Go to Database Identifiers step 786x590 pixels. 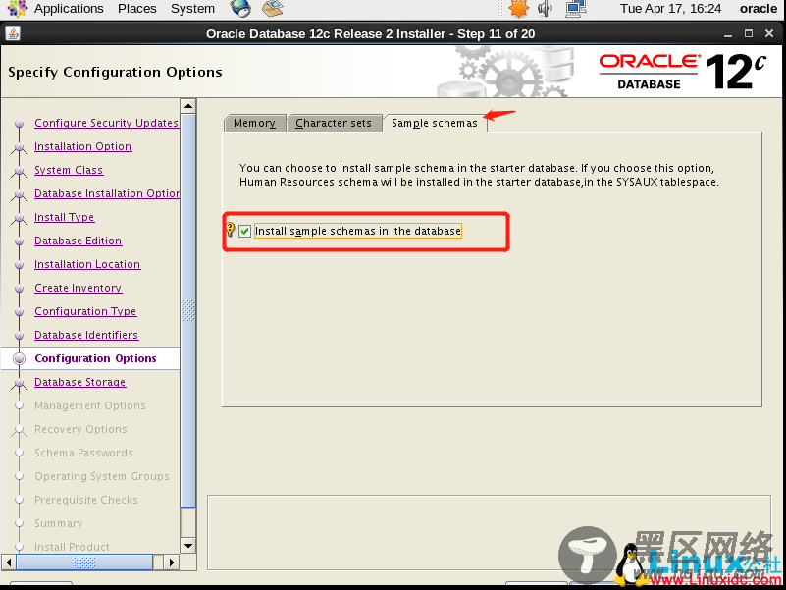point(86,335)
